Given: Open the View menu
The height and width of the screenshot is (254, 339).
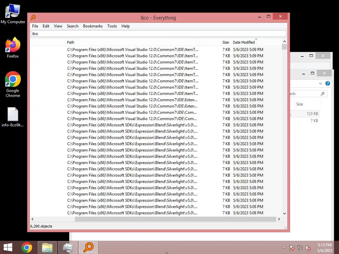Looking at the screenshot, I should tap(58, 26).
